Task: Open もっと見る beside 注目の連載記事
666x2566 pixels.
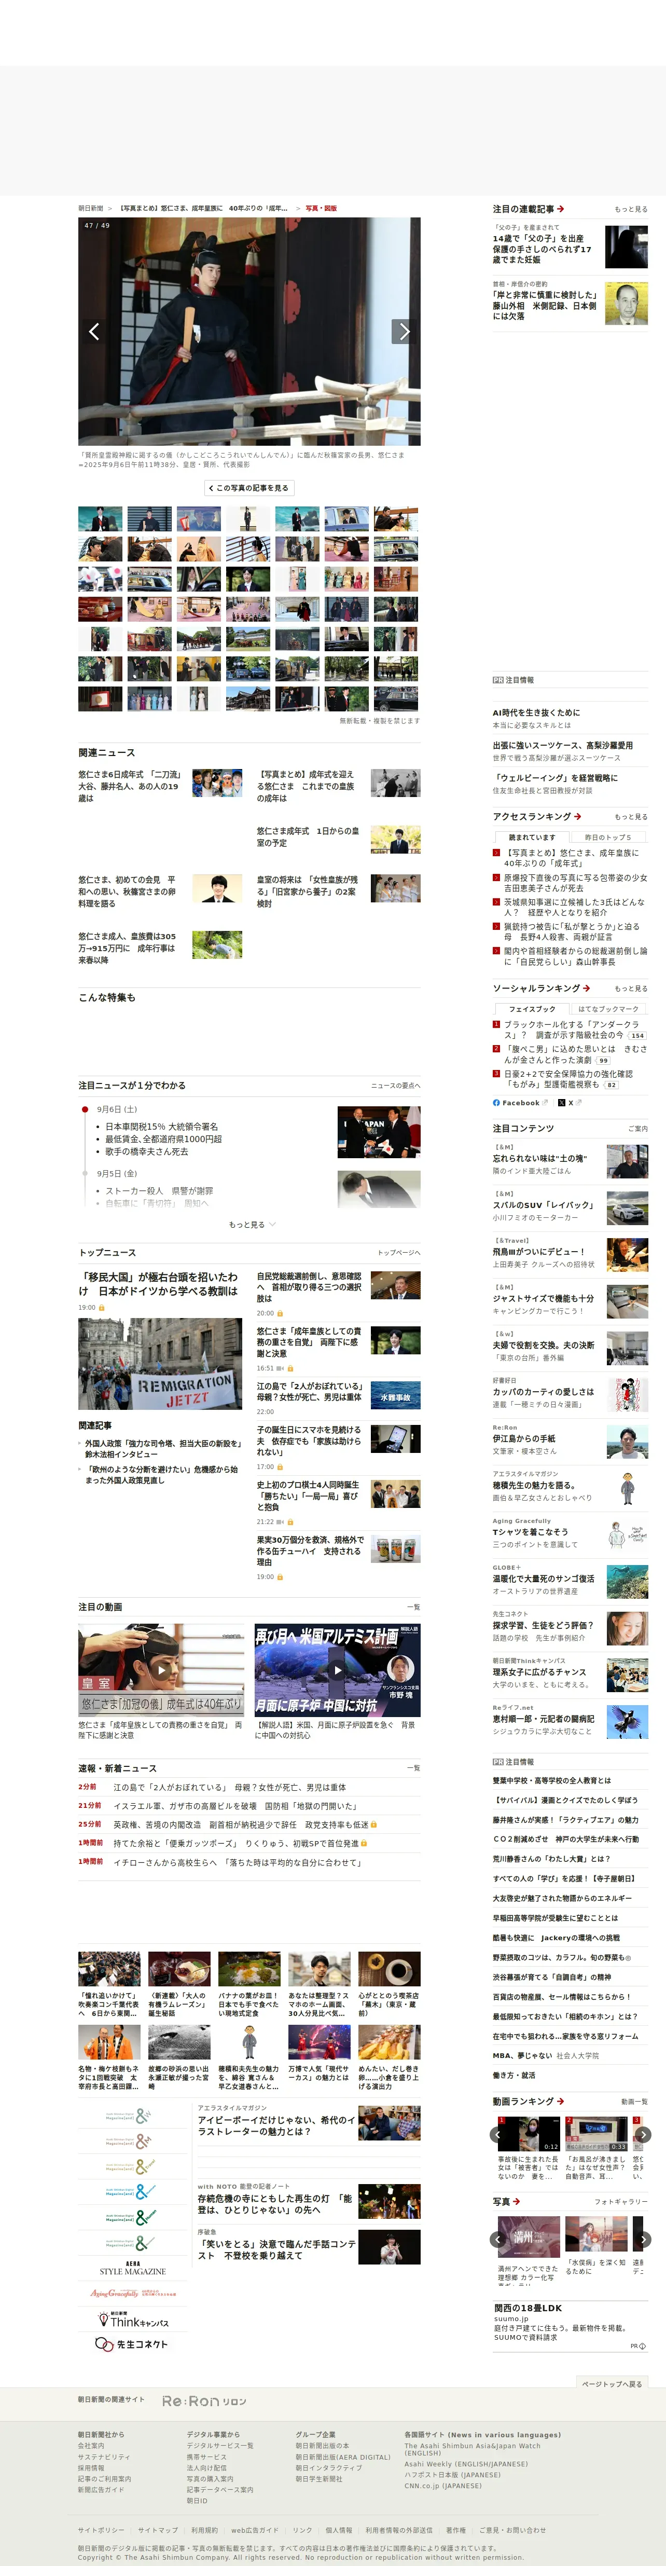Action: point(630,209)
